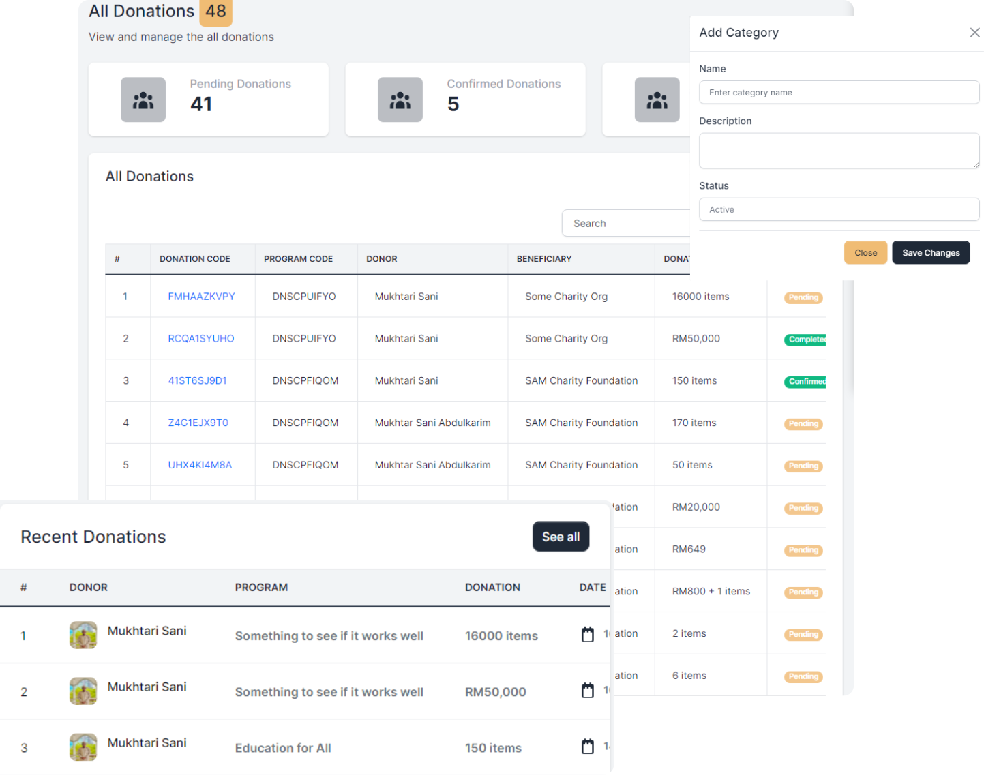This screenshot has height=784, width=984.
Task: Click the Search donations field
Action: tap(626, 223)
